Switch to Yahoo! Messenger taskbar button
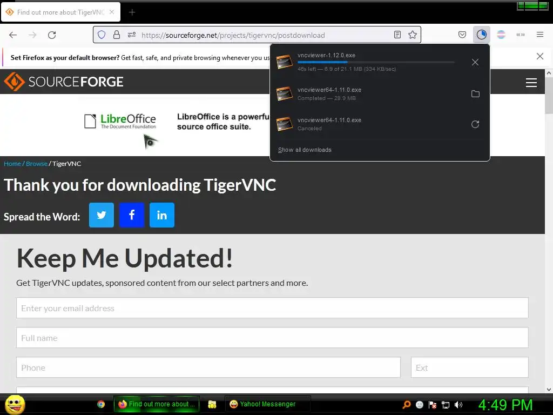The height and width of the screenshot is (415, 553). (x=267, y=404)
